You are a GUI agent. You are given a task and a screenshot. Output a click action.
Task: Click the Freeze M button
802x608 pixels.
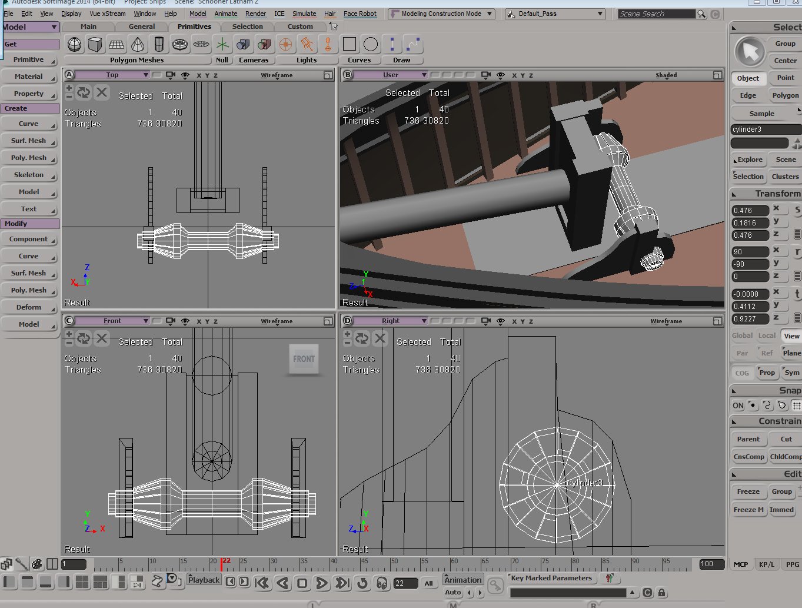[748, 510]
